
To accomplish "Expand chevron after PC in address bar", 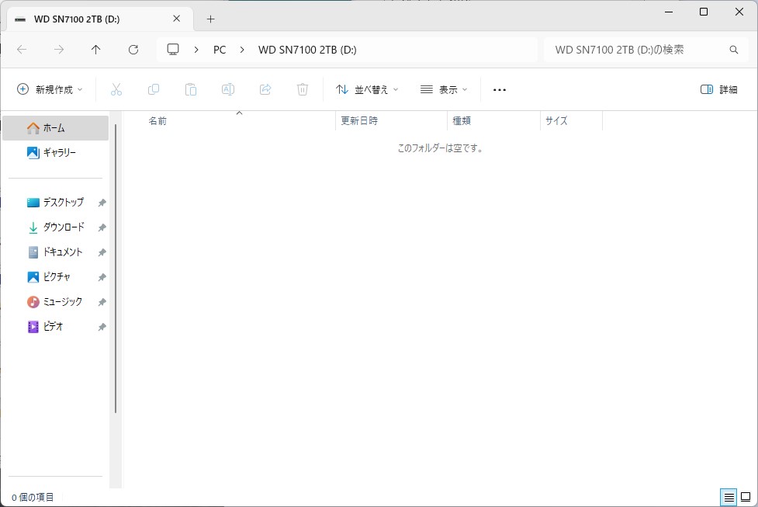I will pos(242,50).
